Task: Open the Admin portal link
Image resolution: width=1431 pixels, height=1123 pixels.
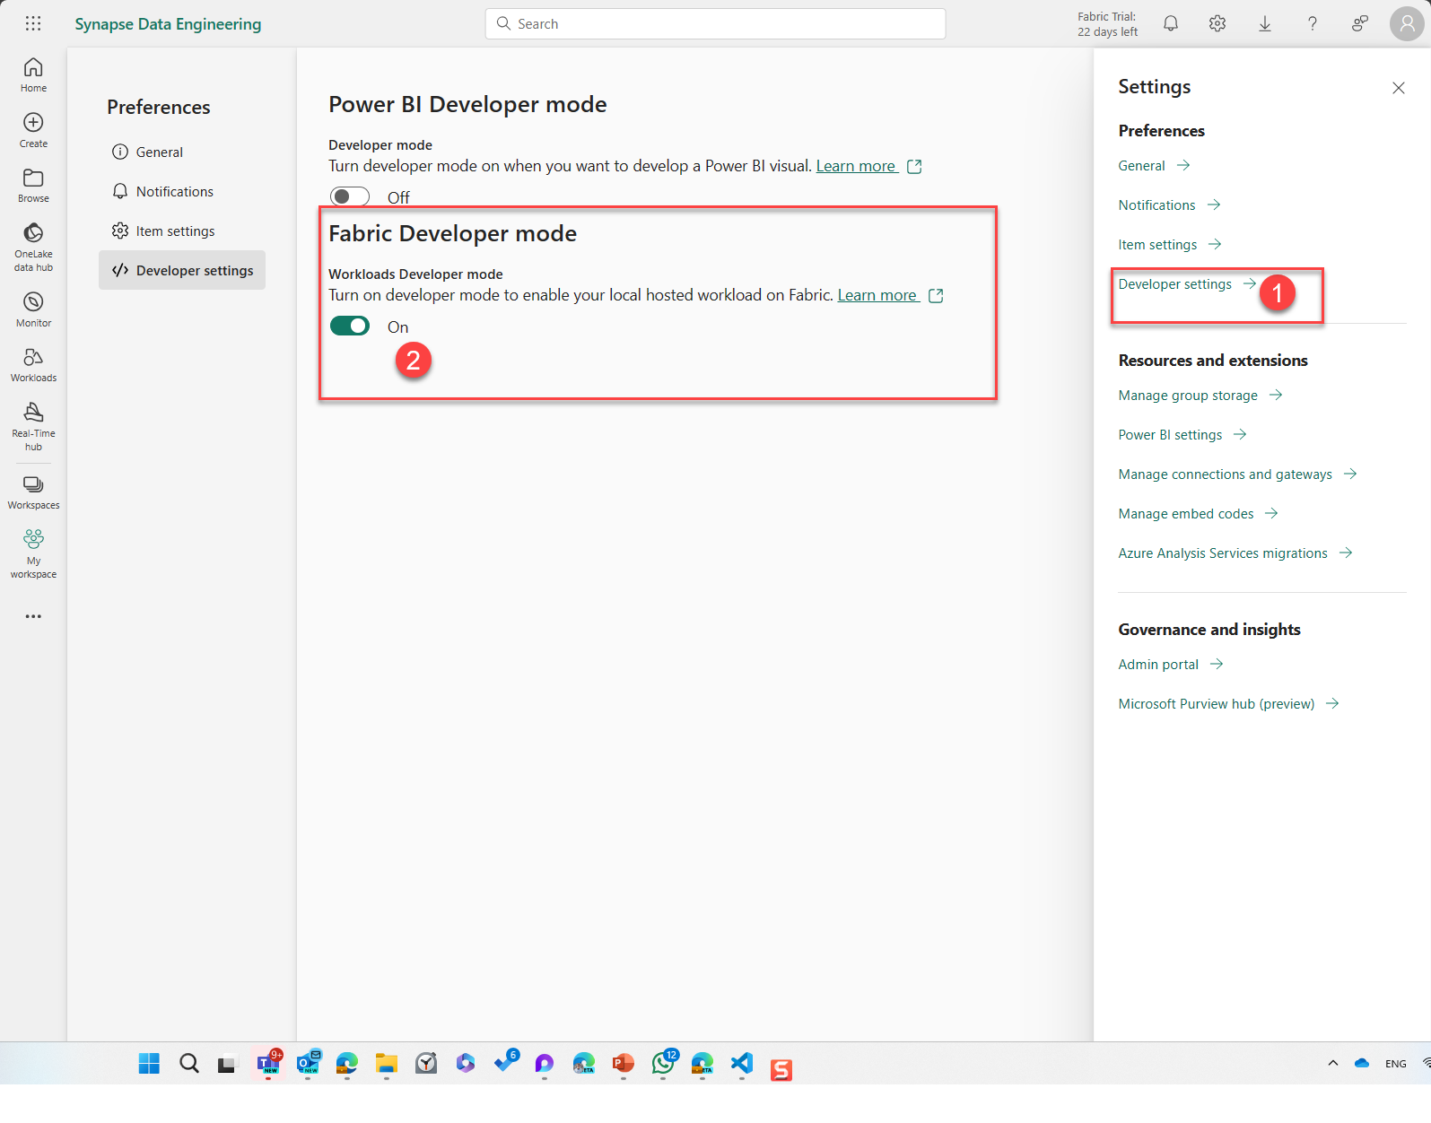Action: pos(1171,665)
